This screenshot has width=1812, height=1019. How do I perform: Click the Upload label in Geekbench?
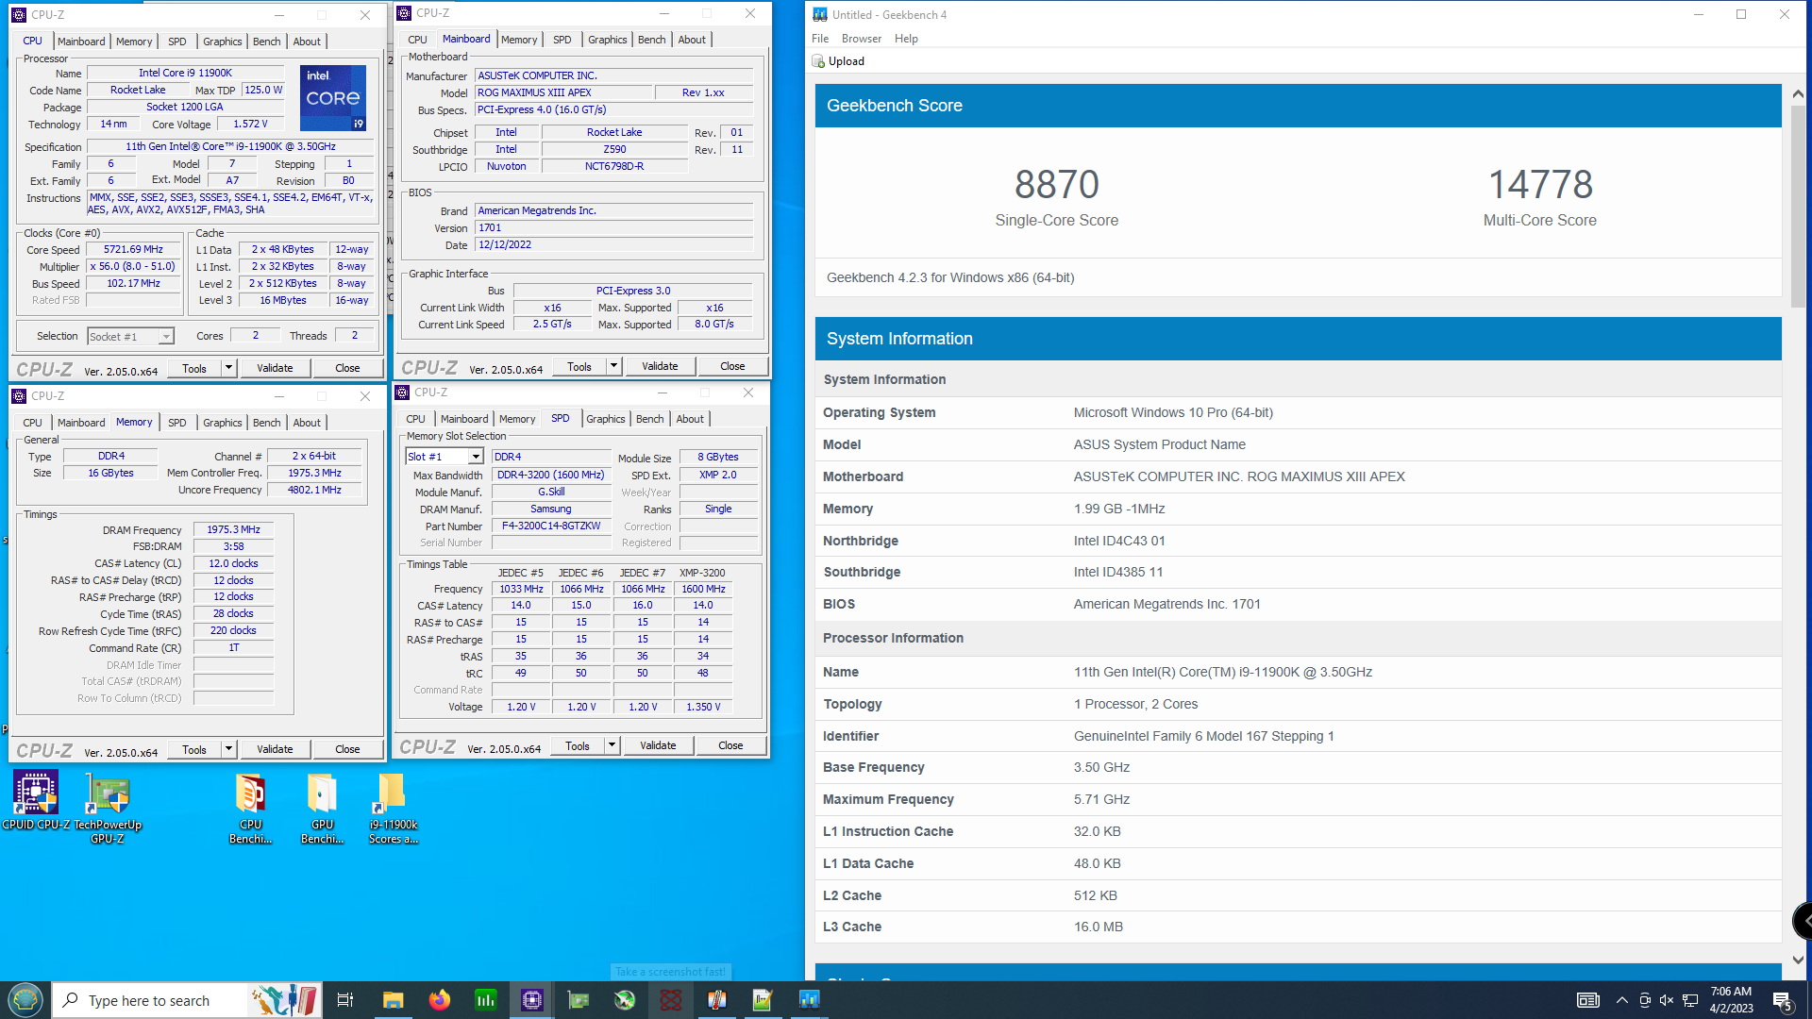(x=847, y=61)
